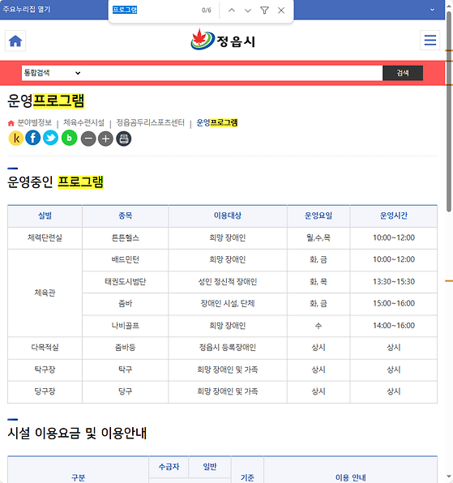Select the 나비골프 cell
This screenshot has height=483, width=453.
click(126, 326)
